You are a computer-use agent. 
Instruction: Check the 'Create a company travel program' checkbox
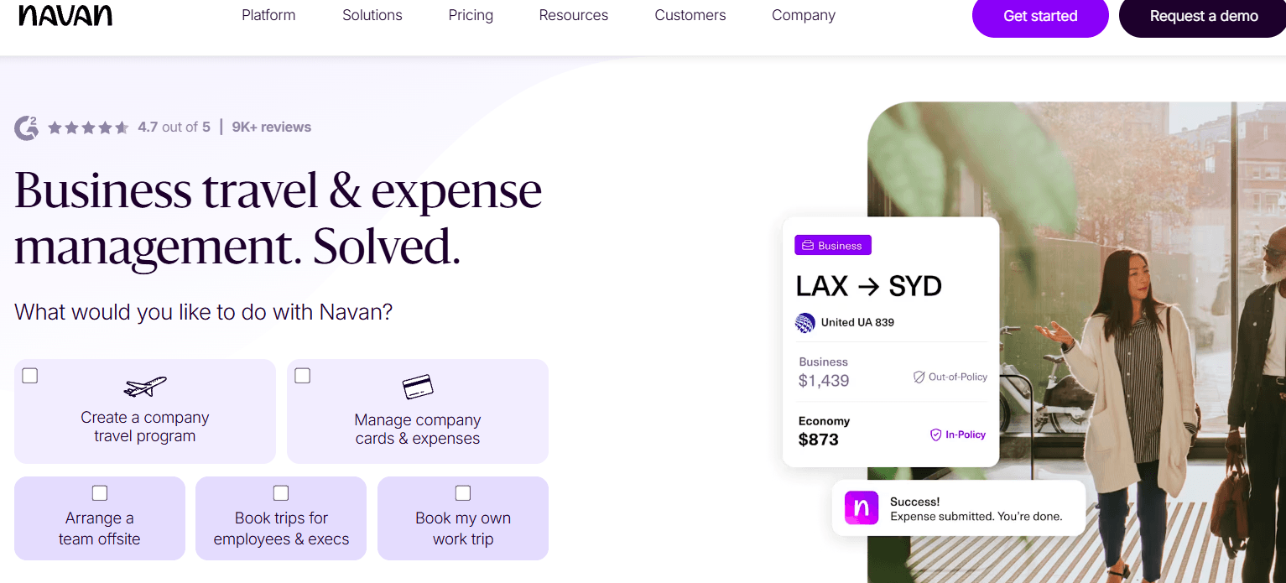click(x=30, y=376)
